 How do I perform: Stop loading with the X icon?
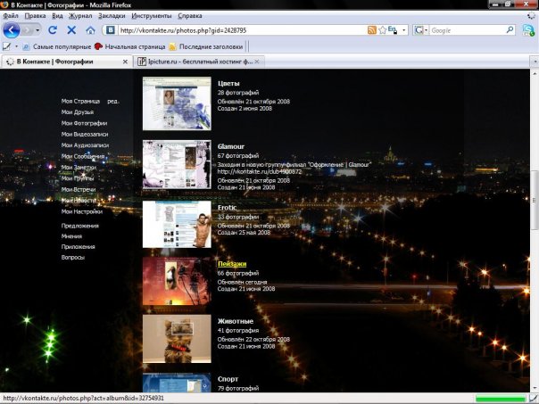pos(71,30)
